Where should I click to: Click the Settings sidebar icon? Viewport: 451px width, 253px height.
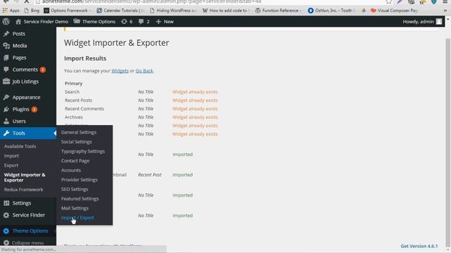click(x=6, y=203)
